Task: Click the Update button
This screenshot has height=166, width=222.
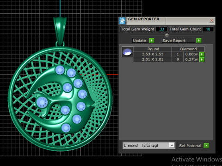Action: (x=140, y=41)
